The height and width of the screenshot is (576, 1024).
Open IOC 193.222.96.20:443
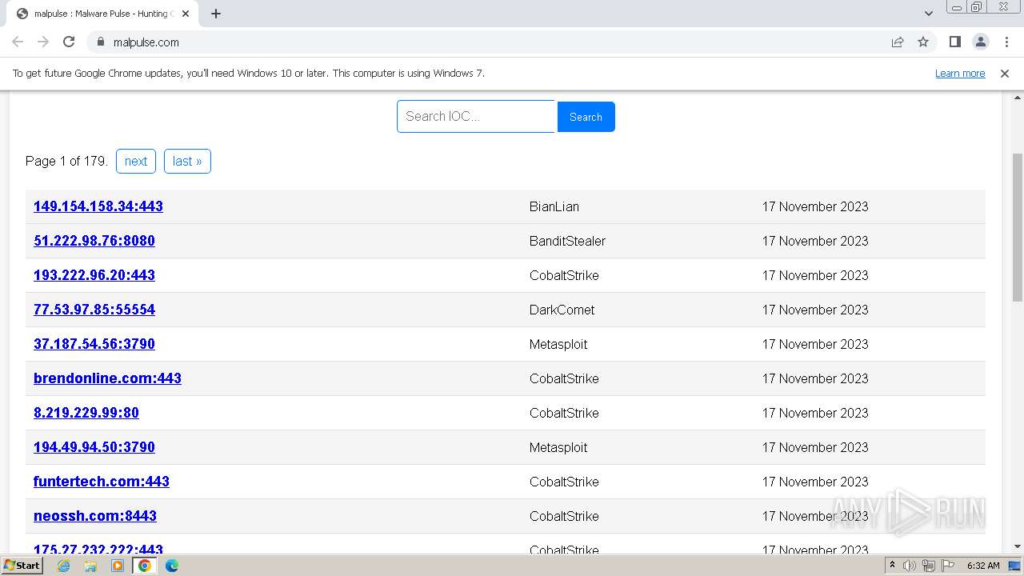click(x=94, y=275)
